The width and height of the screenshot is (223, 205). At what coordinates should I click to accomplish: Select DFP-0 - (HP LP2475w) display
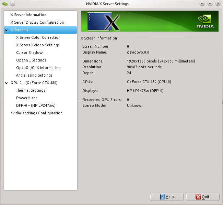click(36, 105)
